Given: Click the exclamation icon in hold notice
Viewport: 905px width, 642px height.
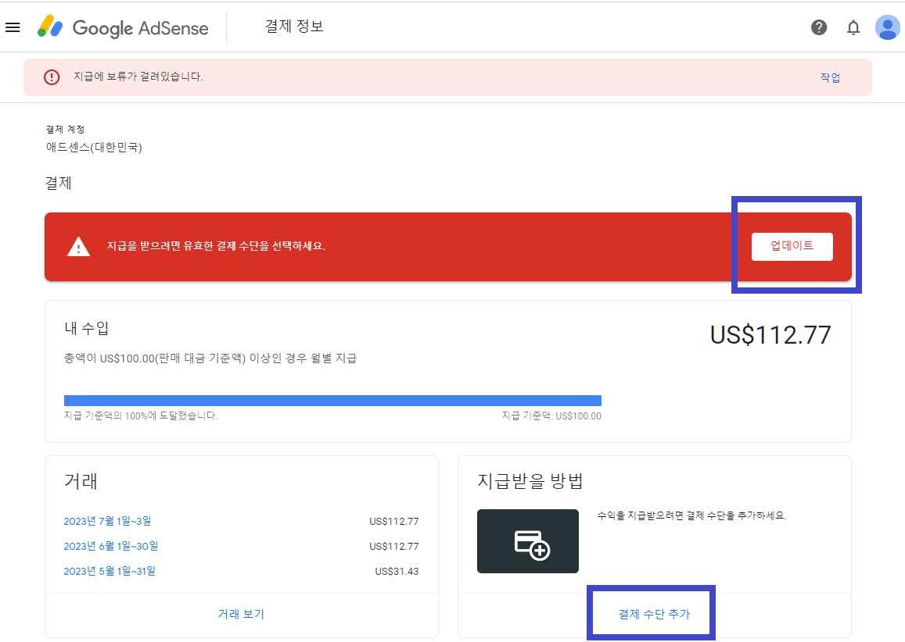Looking at the screenshot, I should (x=52, y=77).
